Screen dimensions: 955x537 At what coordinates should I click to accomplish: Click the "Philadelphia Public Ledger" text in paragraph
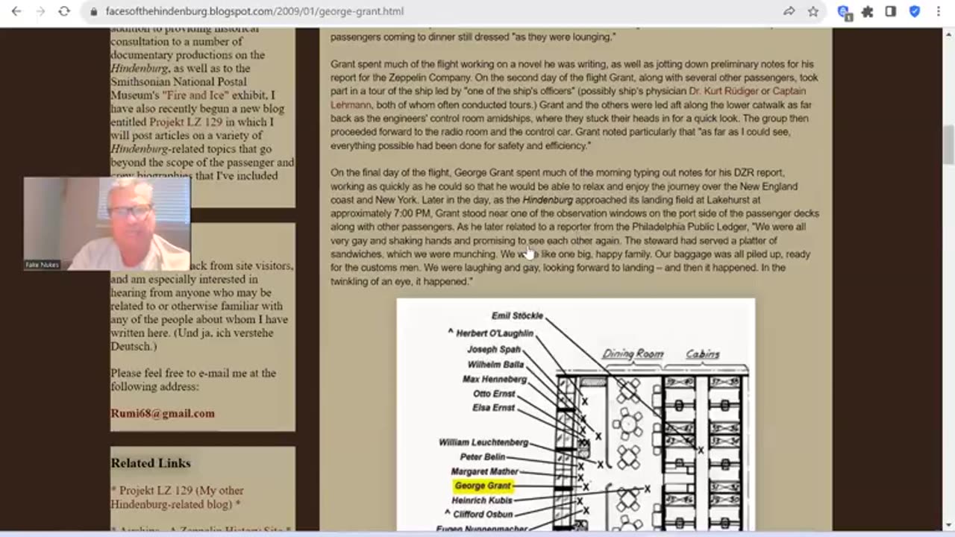[x=689, y=227]
